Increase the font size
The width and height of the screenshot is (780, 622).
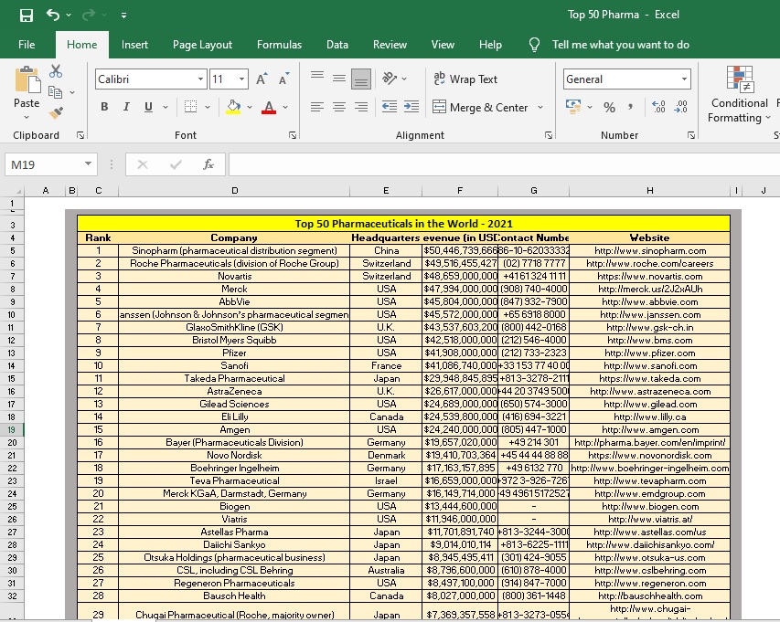pyautogui.click(x=262, y=79)
